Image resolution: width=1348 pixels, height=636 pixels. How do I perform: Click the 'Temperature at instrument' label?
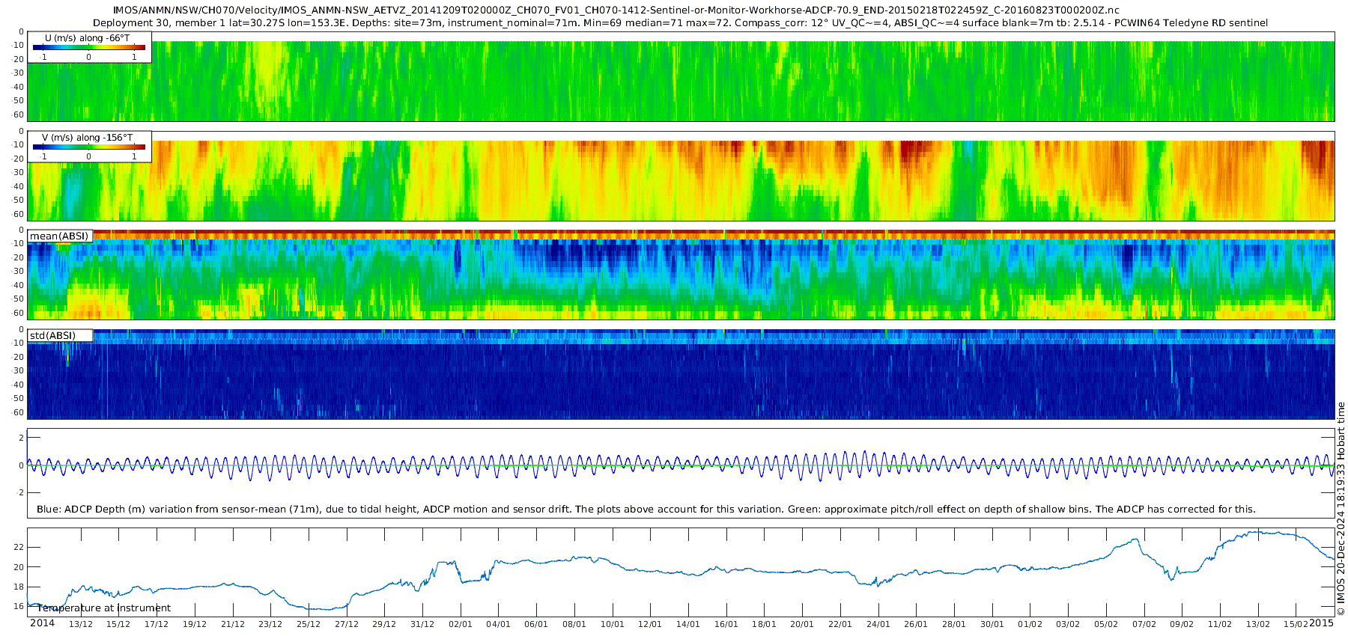click(104, 608)
